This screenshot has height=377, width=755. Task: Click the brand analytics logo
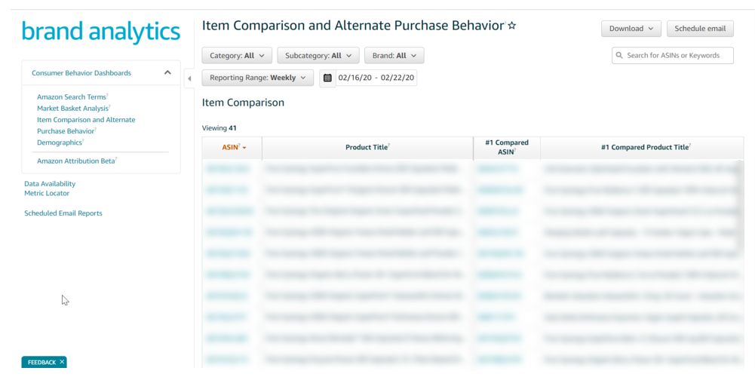point(101,32)
